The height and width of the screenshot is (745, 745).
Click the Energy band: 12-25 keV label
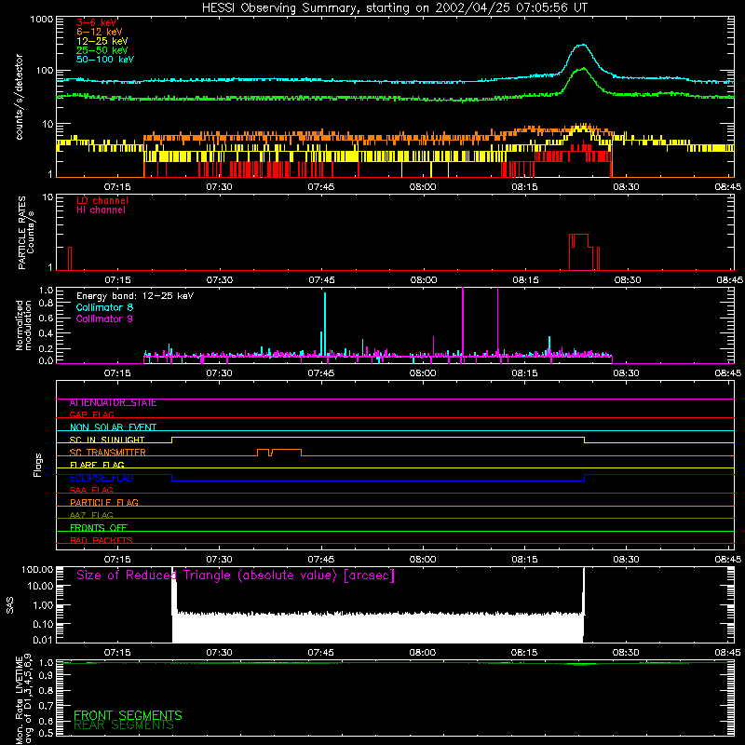pyautogui.click(x=135, y=296)
